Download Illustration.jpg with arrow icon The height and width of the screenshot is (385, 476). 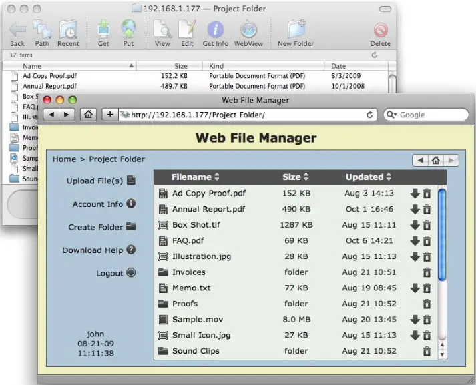(x=415, y=256)
